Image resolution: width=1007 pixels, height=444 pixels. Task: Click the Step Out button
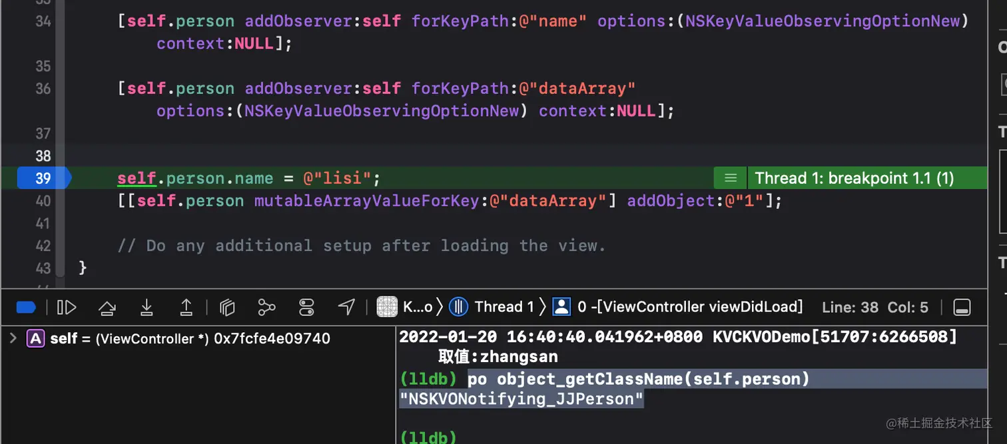pyautogui.click(x=186, y=307)
